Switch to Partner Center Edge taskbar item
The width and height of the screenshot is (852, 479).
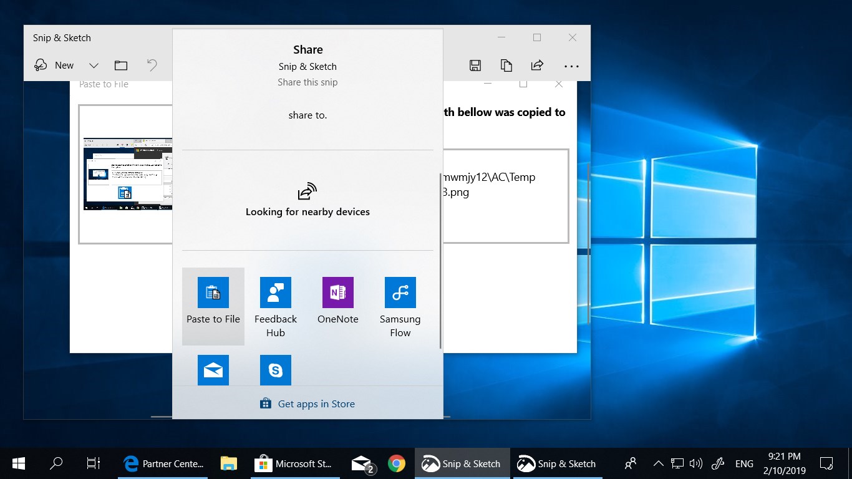(x=164, y=463)
